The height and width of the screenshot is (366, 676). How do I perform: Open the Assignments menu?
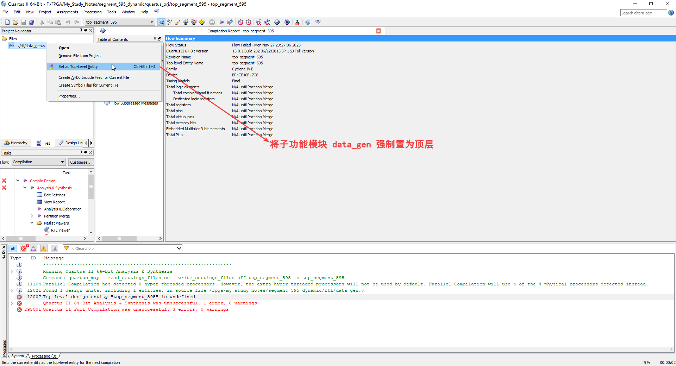[67, 12]
